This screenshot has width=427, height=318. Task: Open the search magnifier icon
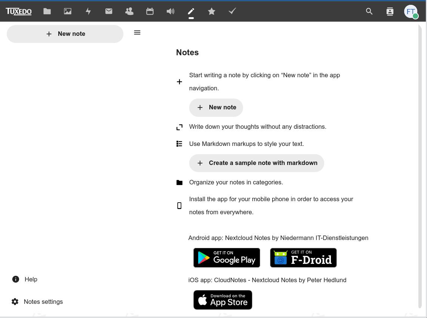pos(369,11)
